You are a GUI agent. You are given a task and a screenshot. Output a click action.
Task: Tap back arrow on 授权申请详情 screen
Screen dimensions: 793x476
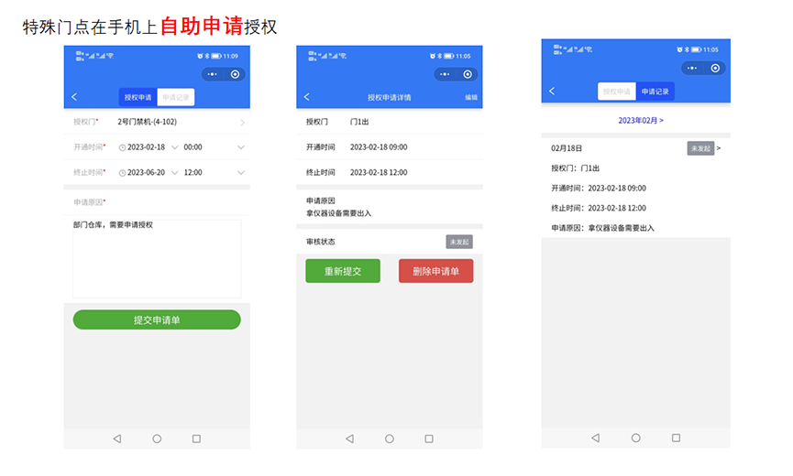pos(307,97)
